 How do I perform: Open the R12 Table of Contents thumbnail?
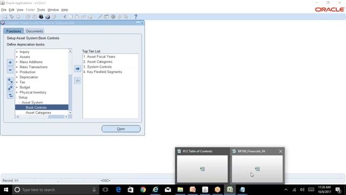click(202, 168)
